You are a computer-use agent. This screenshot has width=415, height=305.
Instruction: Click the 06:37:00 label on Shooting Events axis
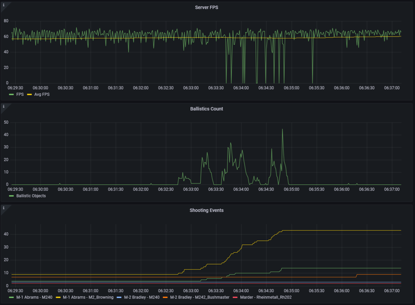point(392,291)
